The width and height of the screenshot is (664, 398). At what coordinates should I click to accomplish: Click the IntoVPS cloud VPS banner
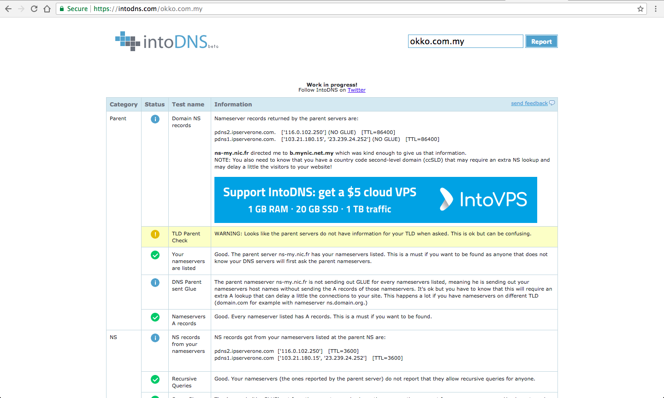(x=375, y=200)
